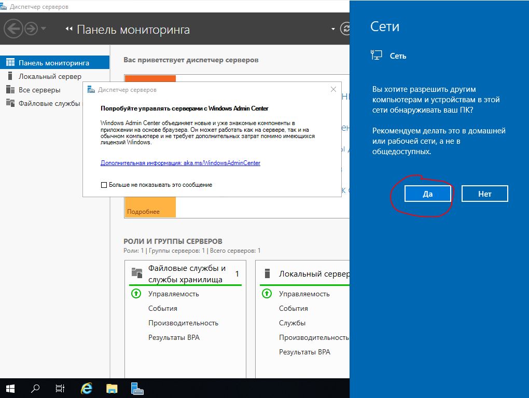Click the Windows Start button
The image size is (529, 398).
coord(10,388)
